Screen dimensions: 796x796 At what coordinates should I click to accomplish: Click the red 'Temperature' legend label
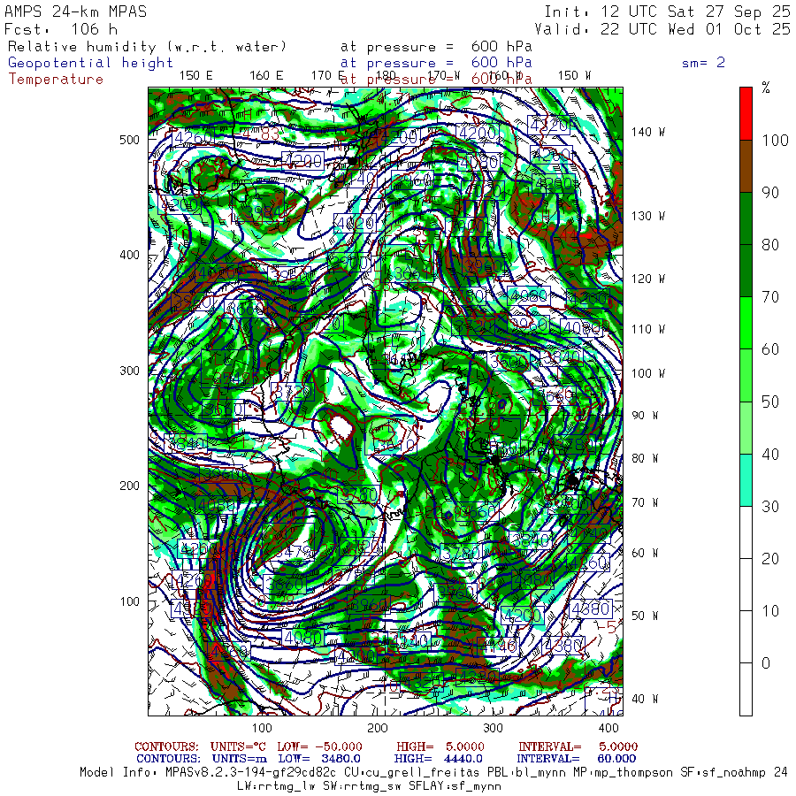coord(56,79)
